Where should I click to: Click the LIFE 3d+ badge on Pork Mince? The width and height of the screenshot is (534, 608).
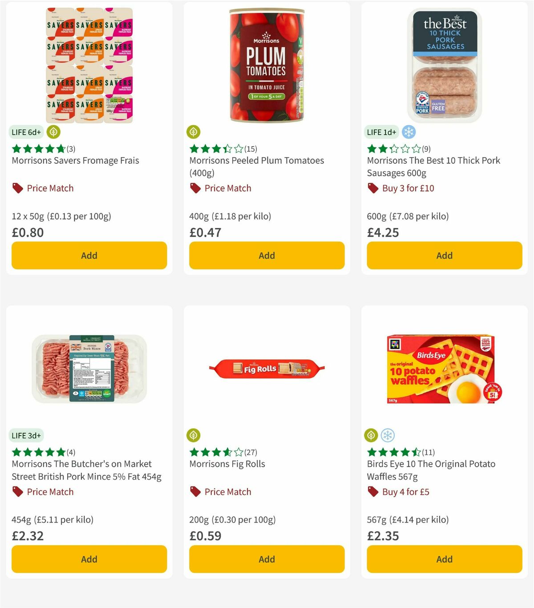pyautogui.click(x=27, y=435)
